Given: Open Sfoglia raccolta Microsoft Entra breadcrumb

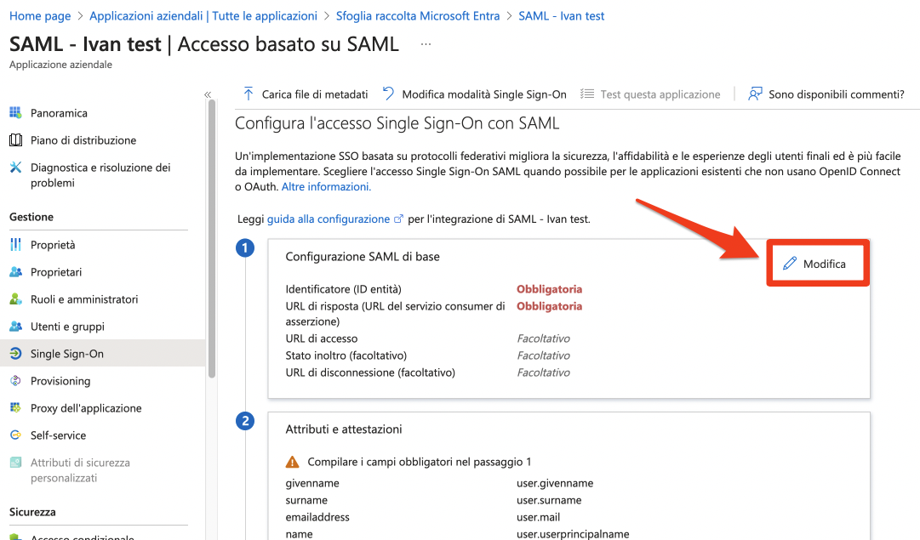Looking at the screenshot, I should pos(418,16).
